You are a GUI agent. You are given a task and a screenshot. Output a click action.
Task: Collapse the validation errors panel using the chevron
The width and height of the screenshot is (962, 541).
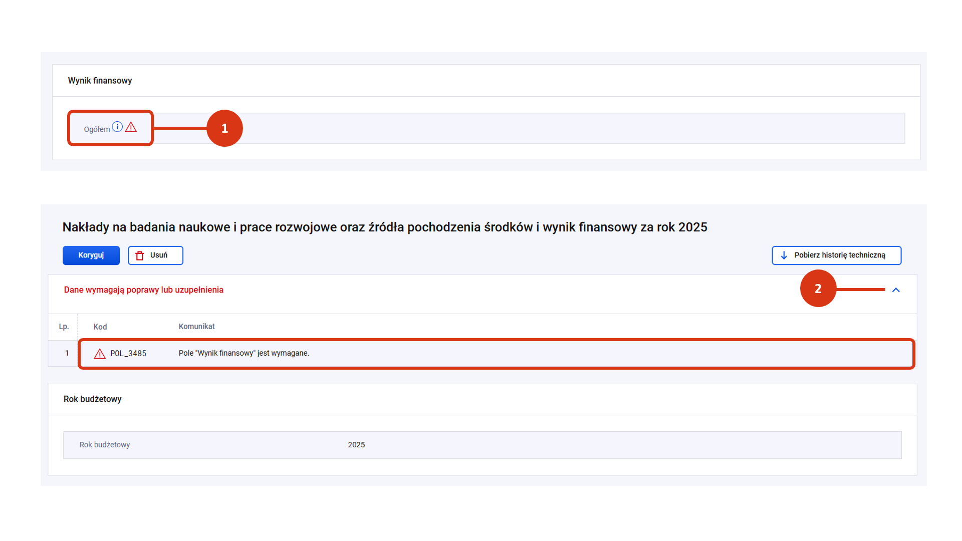coord(896,290)
